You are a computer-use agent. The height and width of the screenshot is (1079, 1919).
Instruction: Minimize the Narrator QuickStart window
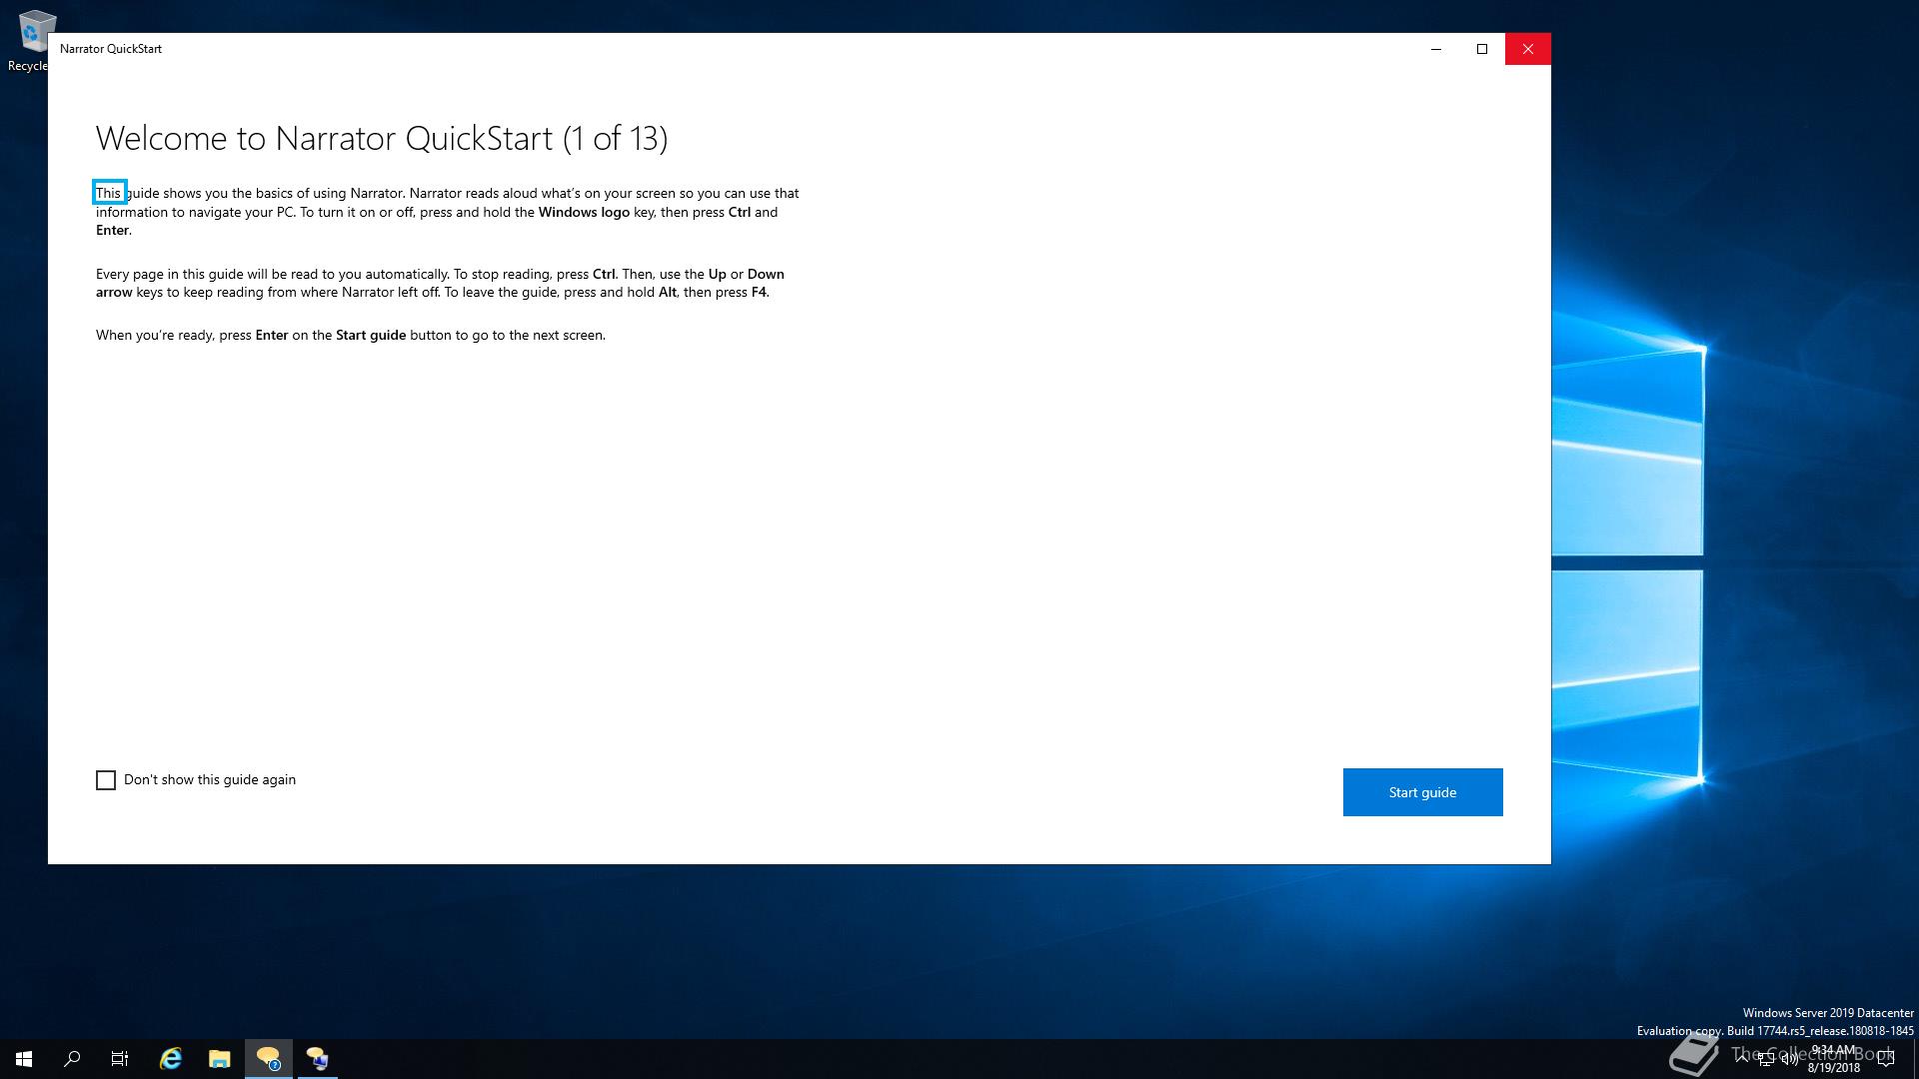coord(1436,49)
